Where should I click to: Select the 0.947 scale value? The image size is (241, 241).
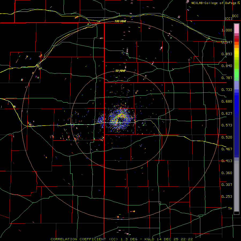click(227, 42)
